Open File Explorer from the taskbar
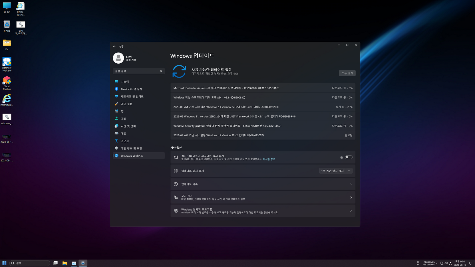 point(65,263)
